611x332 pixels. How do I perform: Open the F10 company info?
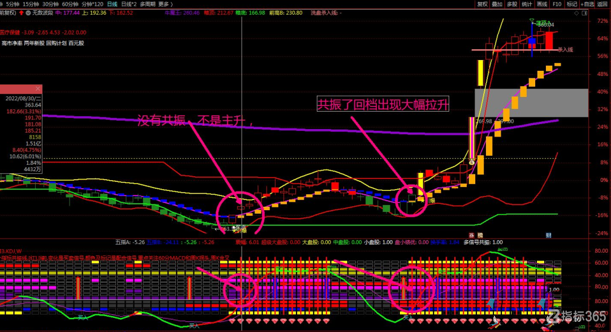coord(557,4)
